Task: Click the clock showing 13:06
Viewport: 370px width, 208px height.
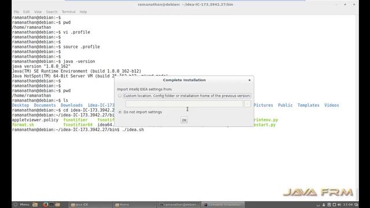Action: [x=348, y=205]
